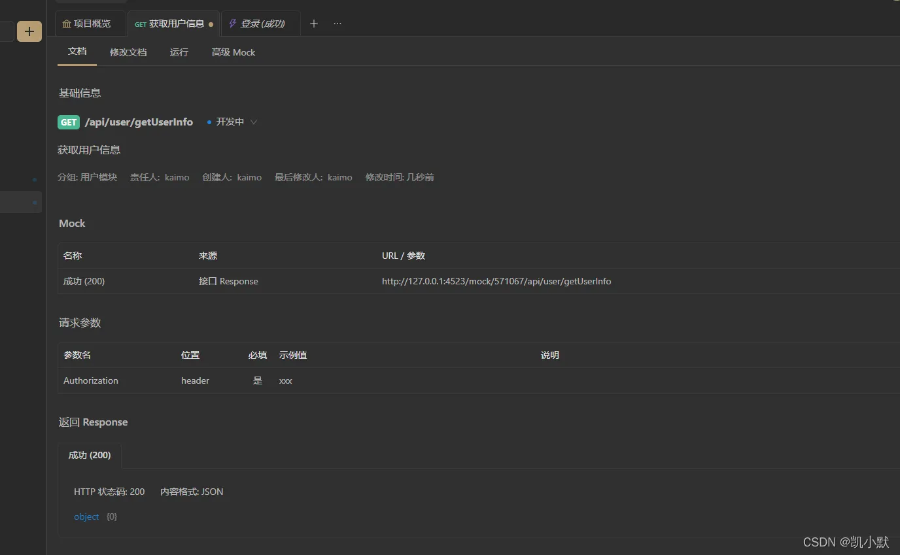Click the building icon on 项目概览 tab
The width and height of the screenshot is (900, 555).
coord(66,24)
